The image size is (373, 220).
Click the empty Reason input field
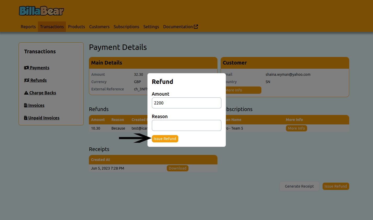pyautogui.click(x=187, y=125)
